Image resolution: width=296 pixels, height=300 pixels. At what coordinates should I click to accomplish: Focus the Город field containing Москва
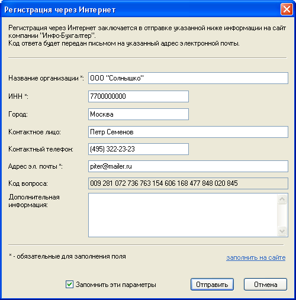[139, 114]
